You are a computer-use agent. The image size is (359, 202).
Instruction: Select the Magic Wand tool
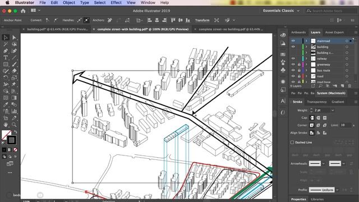pos(6,44)
